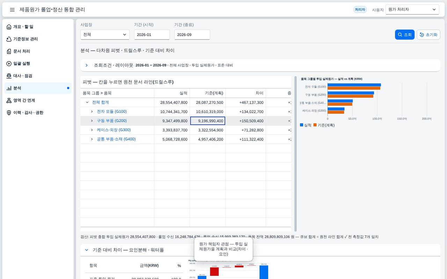Open the 사업장 dropdown showing 전체

[105, 35]
